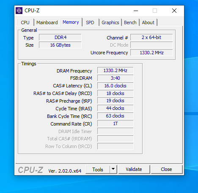Screen dimensions: 198x193
Task: Open the Mainboard tab
Action: pos(47,22)
